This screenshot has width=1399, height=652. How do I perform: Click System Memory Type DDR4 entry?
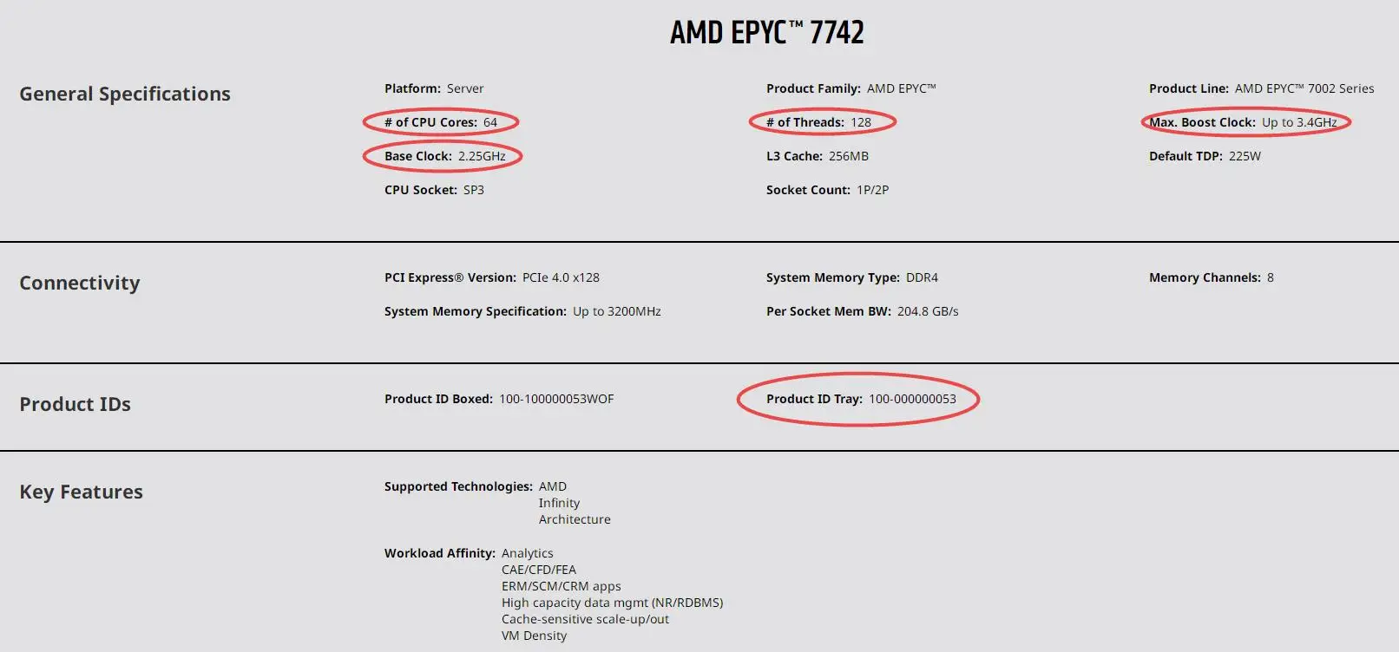pyautogui.click(x=852, y=277)
